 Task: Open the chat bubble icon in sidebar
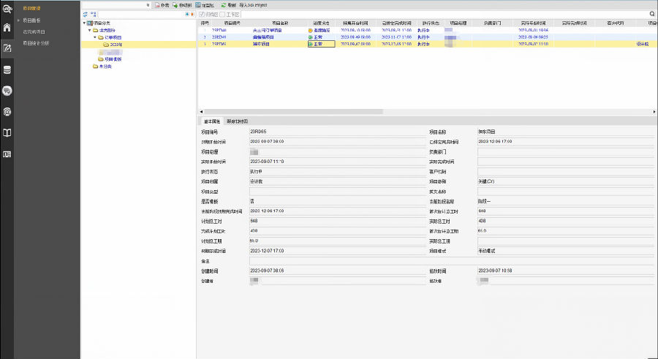[x=7, y=91]
